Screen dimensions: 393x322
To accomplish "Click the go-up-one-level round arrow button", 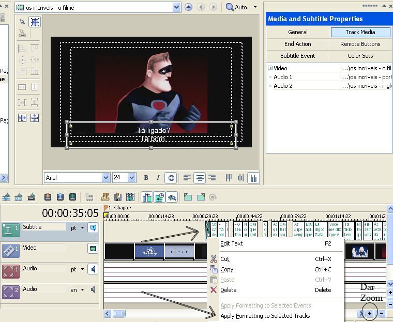I will 188,7.
